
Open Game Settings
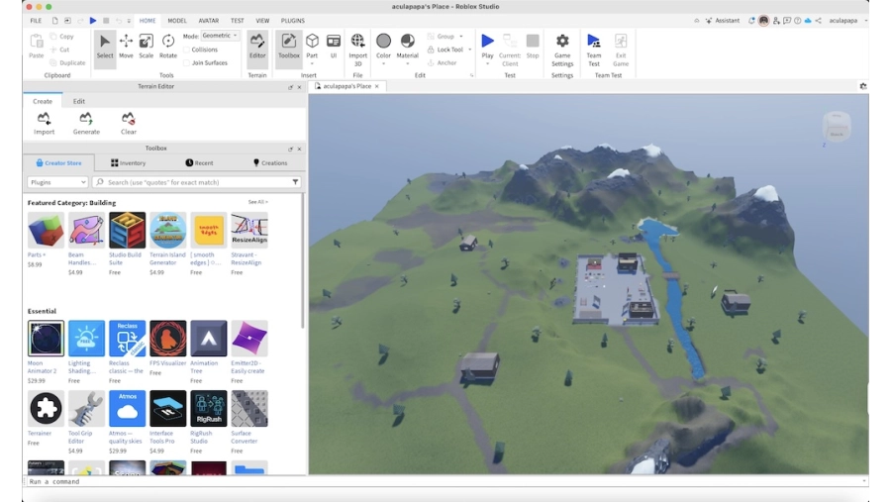click(562, 50)
